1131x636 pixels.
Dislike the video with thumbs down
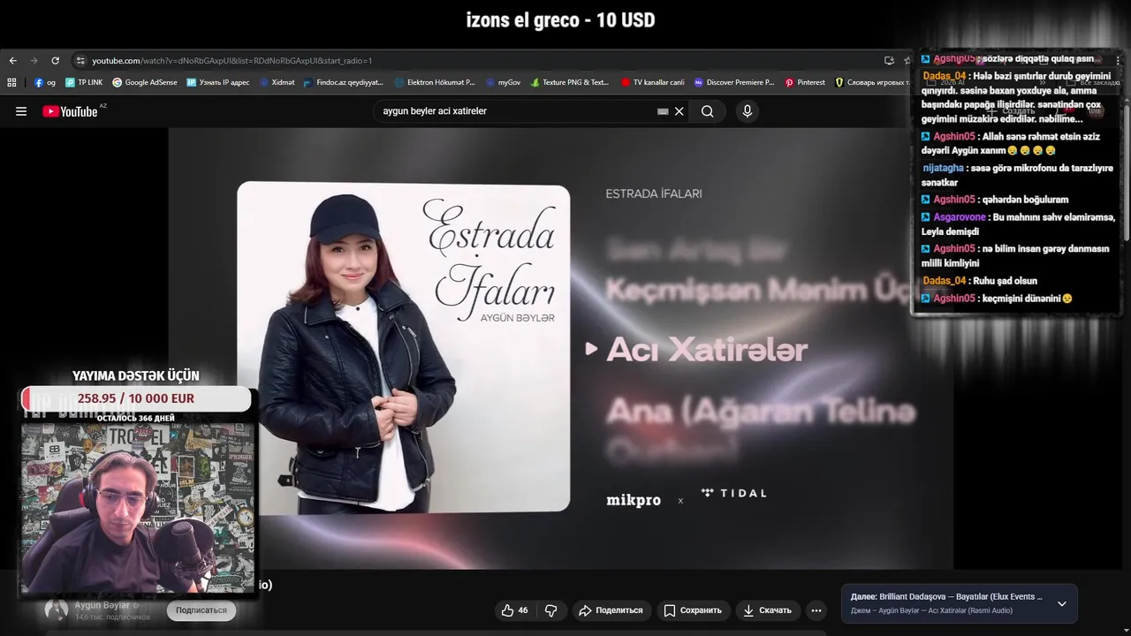click(550, 610)
